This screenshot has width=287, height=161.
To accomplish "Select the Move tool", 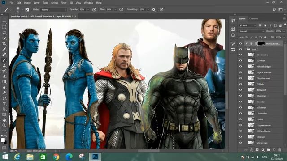I will (x=4, y=22).
